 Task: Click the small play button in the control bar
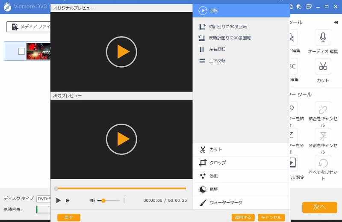(58, 200)
